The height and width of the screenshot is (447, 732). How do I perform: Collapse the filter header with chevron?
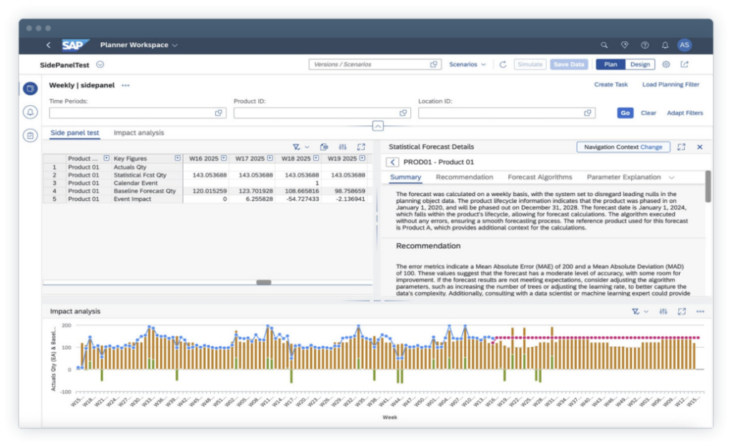377,126
